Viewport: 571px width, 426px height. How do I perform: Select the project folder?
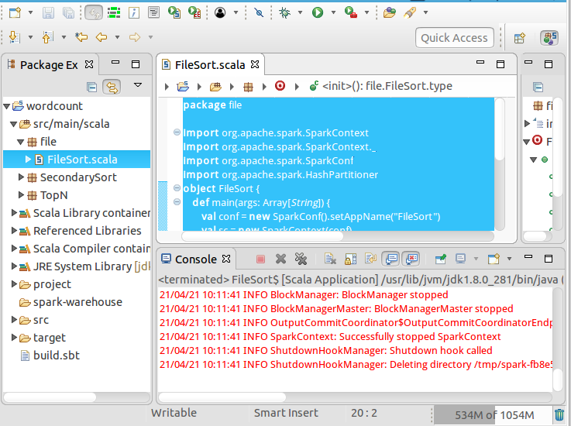52,284
